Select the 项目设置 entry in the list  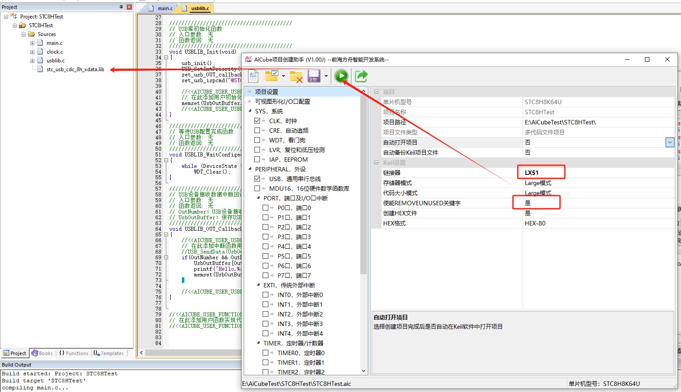click(267, 92)
